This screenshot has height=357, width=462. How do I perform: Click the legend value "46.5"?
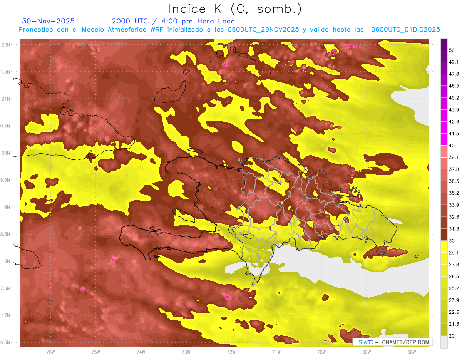pos(454,86)
